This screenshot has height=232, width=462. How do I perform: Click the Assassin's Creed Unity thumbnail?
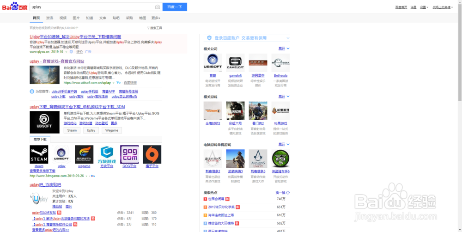click(258, 159)
